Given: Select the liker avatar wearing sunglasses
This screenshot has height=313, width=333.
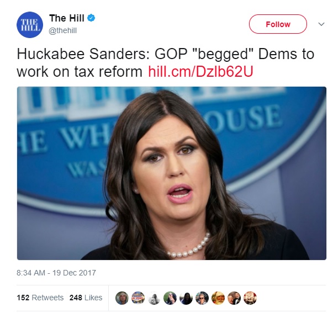Looking at the screenshot, I should pos(202,298).
